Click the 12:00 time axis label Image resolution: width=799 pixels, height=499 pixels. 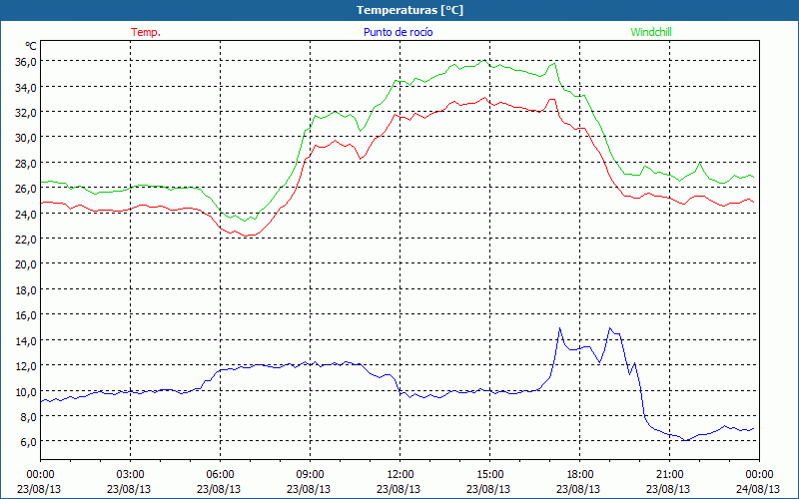pyautogui.click(x=400, y=475)
